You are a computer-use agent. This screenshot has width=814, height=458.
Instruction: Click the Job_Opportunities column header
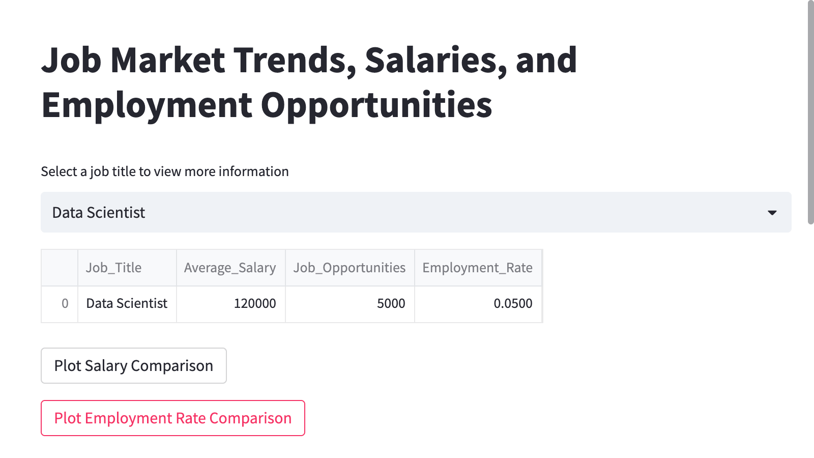350,268
